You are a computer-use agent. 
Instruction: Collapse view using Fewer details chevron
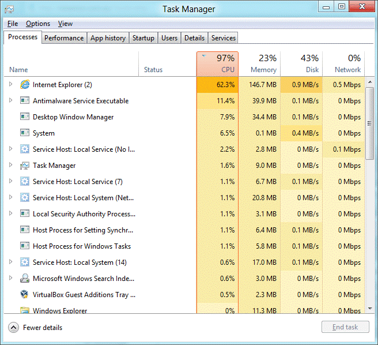pyautogui.click(x=14, y=328)
